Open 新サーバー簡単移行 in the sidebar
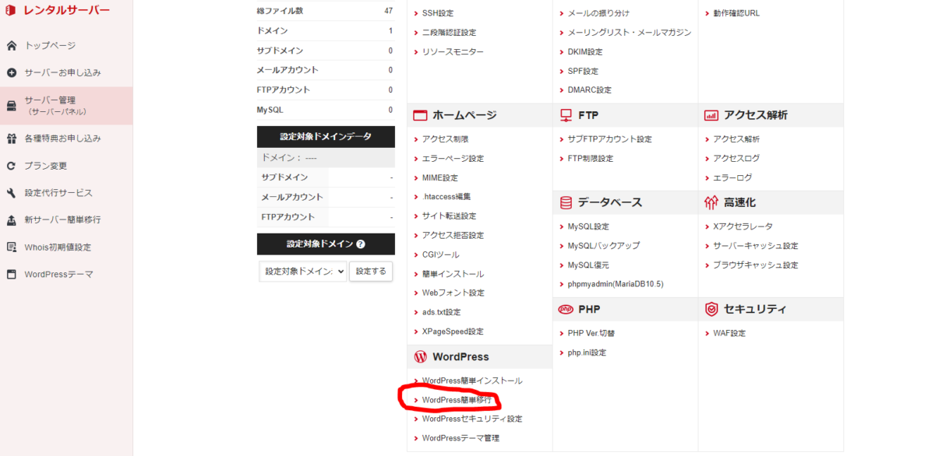Viewport: 935px width, 456px height. click(62, 220)
